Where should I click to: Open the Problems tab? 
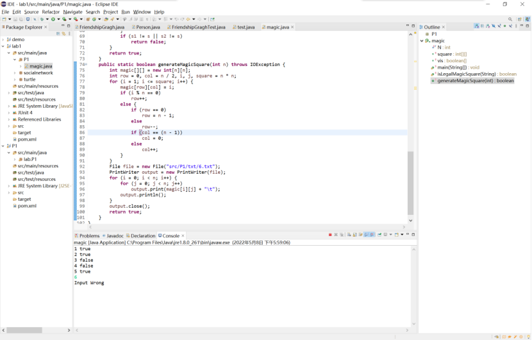[x=87, y=235]
